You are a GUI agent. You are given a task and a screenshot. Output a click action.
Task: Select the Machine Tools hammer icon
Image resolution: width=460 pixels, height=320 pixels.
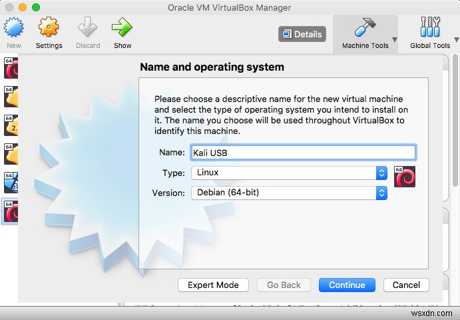click(x=365, y=27)
